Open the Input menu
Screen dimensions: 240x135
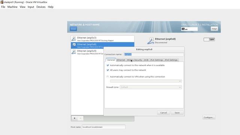click(31, 7)
